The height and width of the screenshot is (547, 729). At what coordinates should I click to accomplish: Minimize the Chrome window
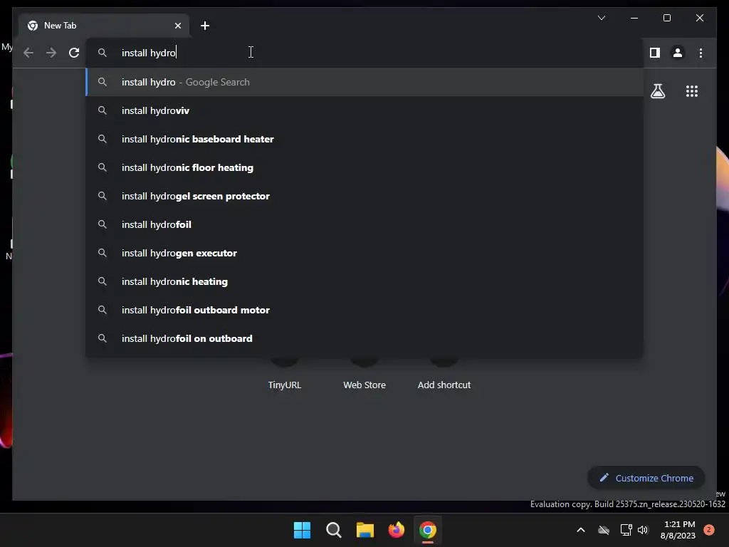click(634, 18)
